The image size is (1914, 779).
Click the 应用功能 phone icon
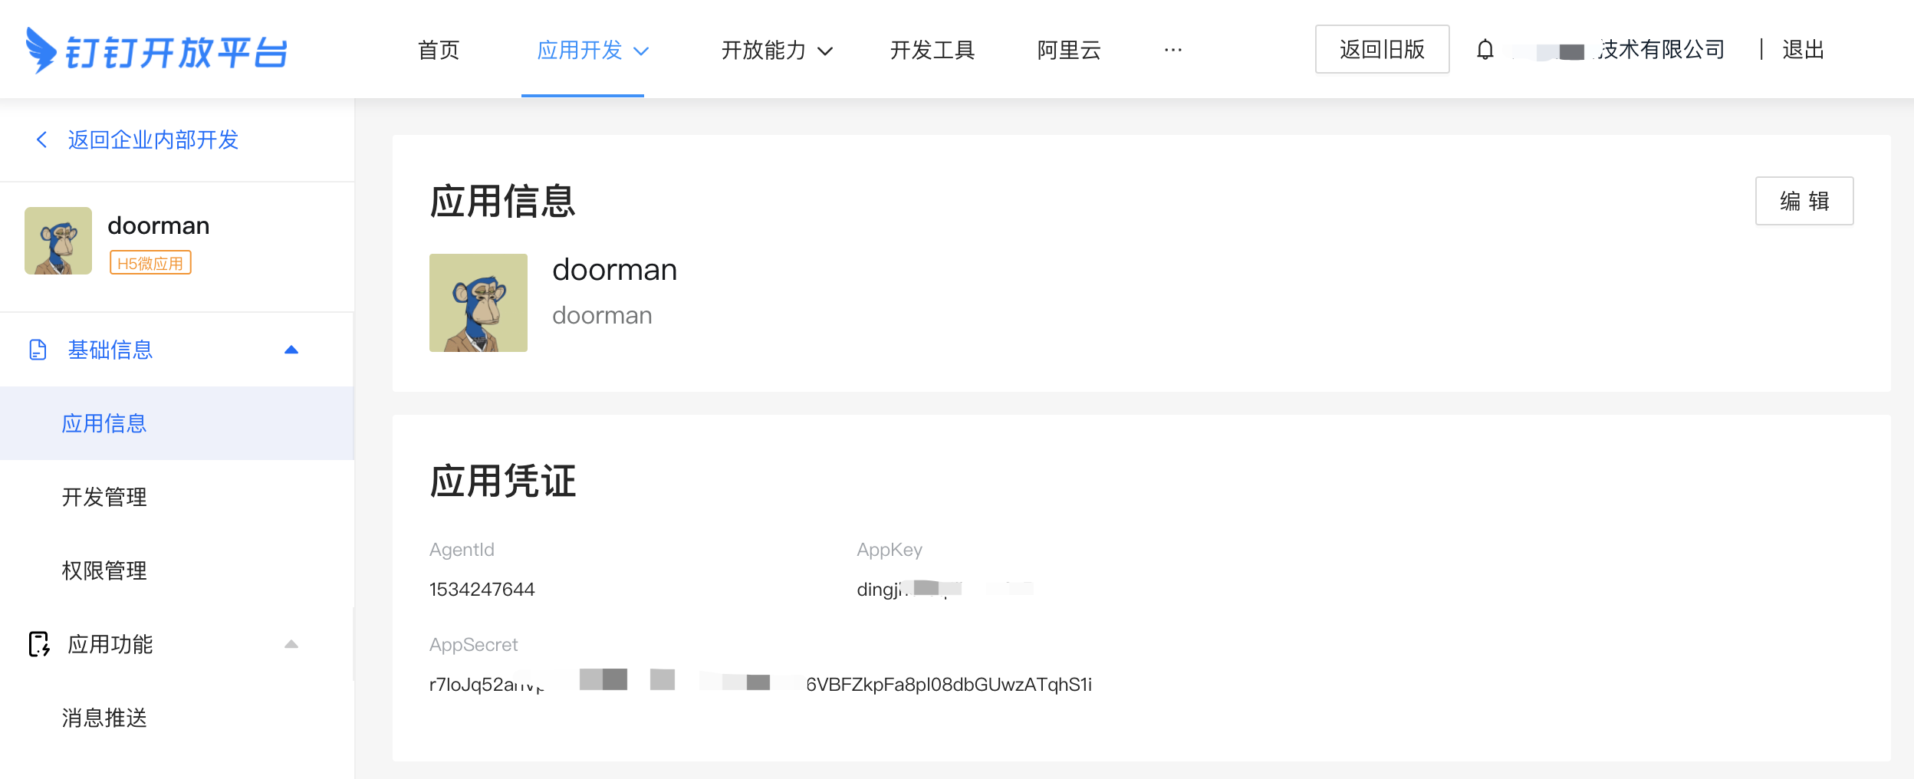click(x=39, y=644)
